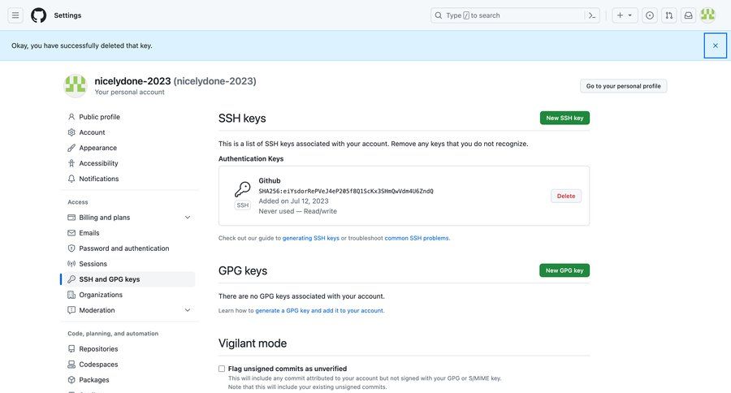
Task: Open the hamburger navigation menu
Action: (15, 15)
